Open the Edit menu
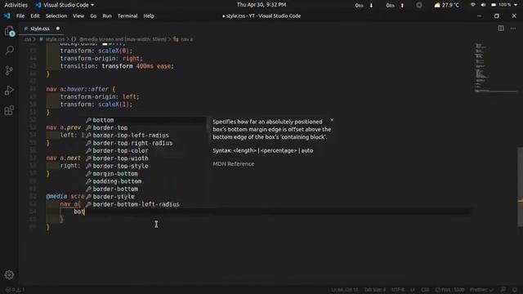 click(x=35, y=16)
